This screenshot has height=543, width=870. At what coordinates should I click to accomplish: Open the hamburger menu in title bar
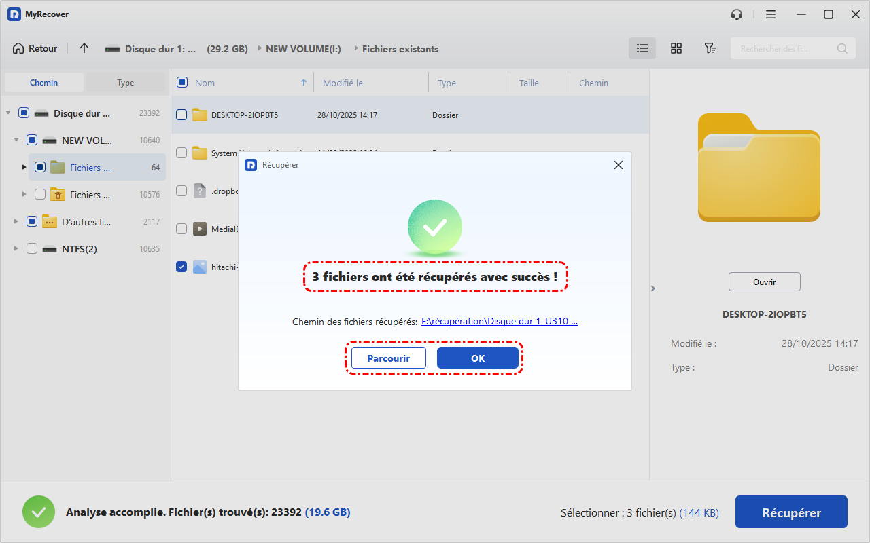[771, 14]
